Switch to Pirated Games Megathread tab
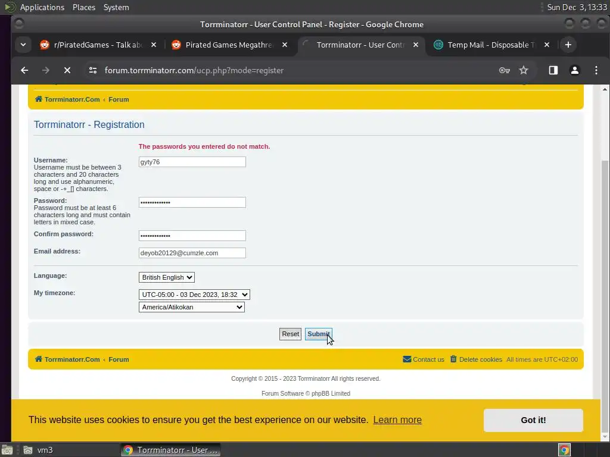 click(229, 45)
